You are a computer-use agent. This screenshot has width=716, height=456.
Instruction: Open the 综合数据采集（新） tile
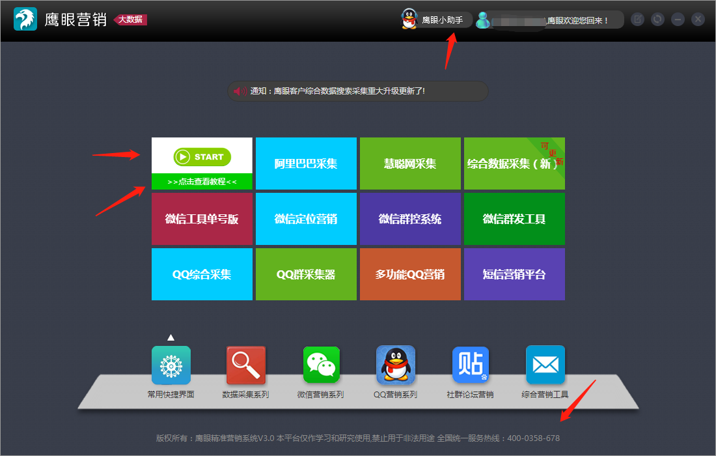coord(514,164)
